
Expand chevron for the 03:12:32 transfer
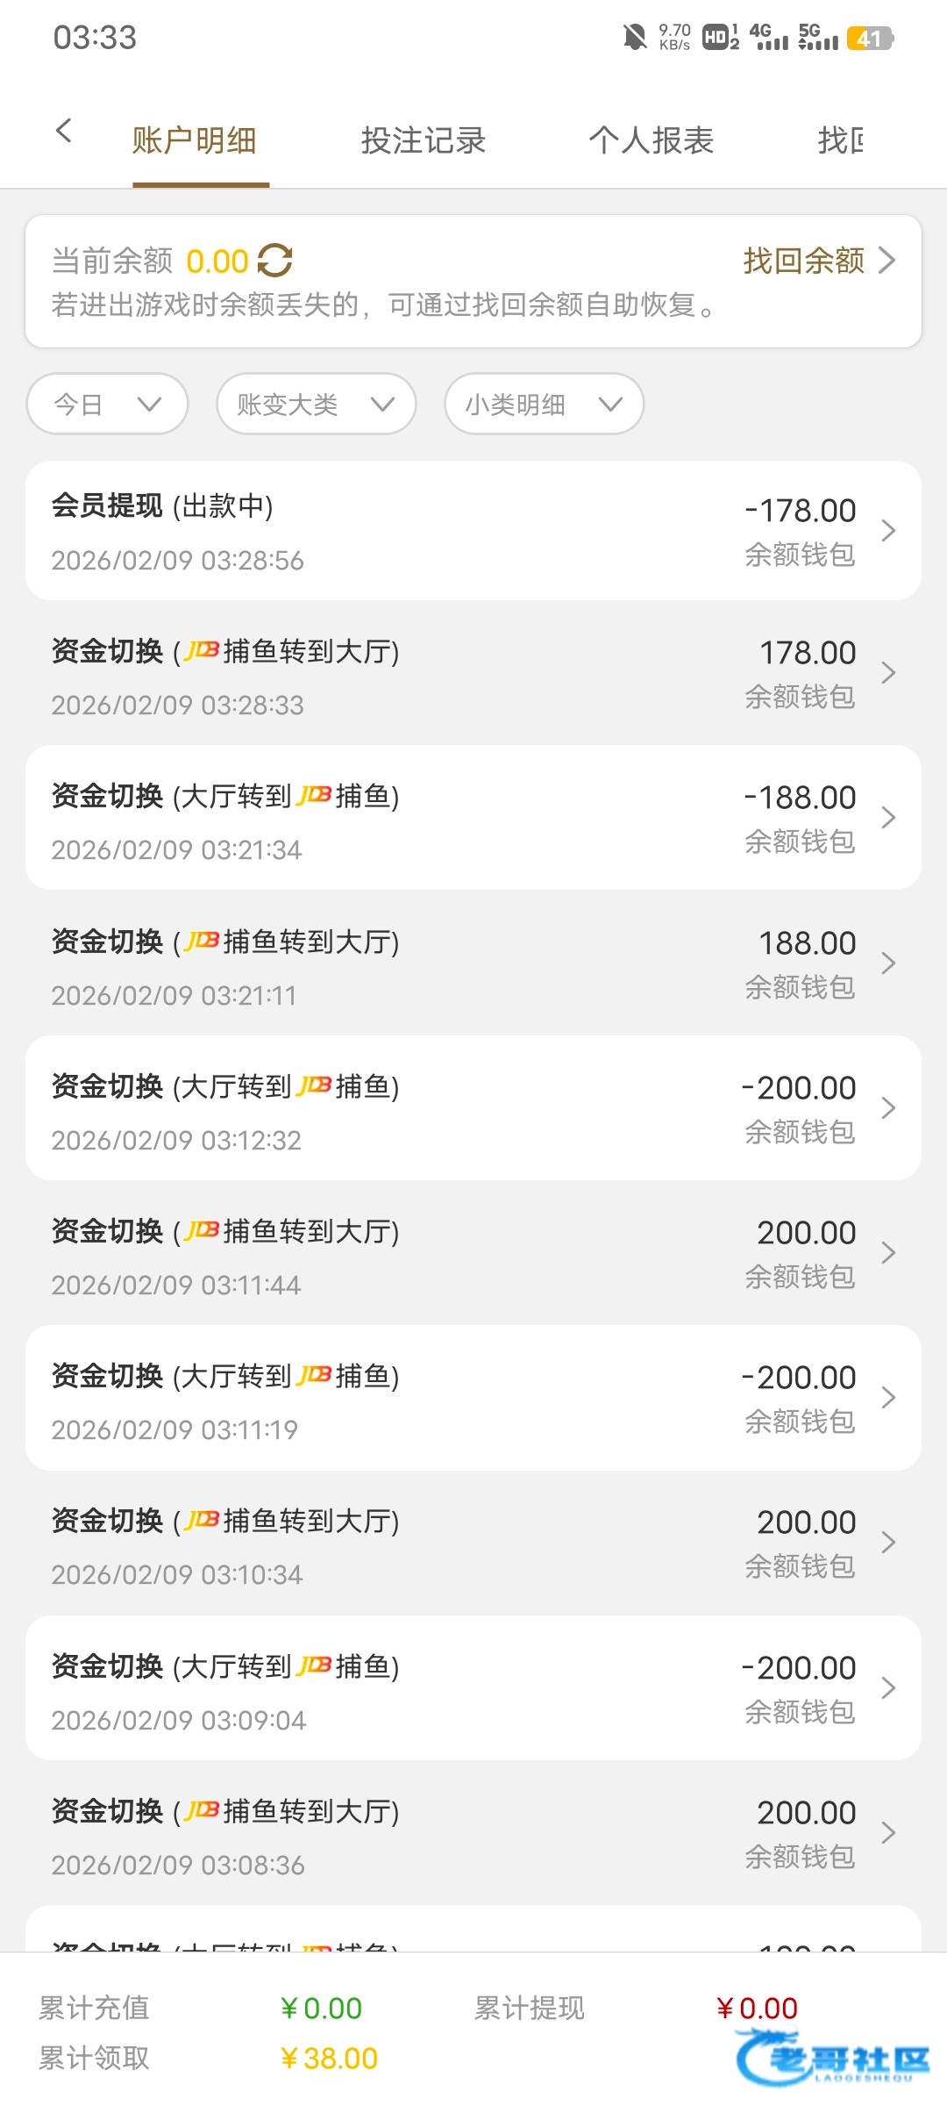[x=888, y=1108]
